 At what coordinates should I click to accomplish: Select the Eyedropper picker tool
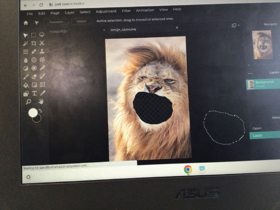click(x=43, y=93)
